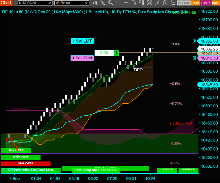Open the properties list icon
The image size is (220, 183).
point(173,3)
